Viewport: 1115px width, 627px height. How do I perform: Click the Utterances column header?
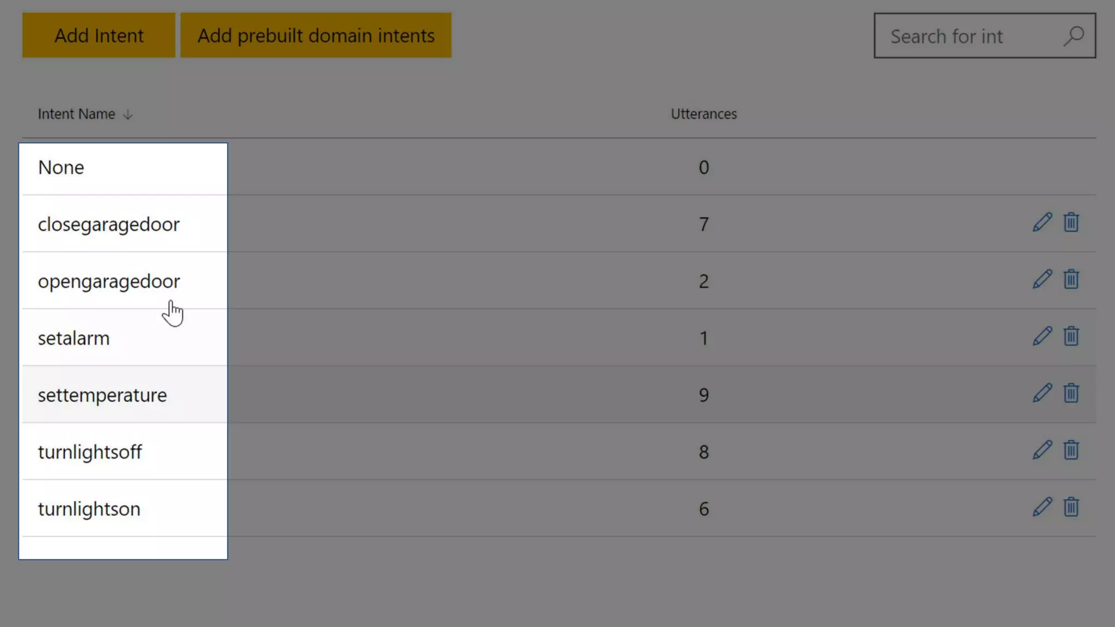[x=703, y=114]
